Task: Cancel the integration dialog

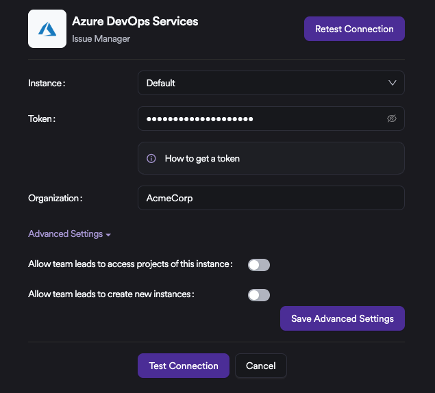Action: [x=261, y=366]
